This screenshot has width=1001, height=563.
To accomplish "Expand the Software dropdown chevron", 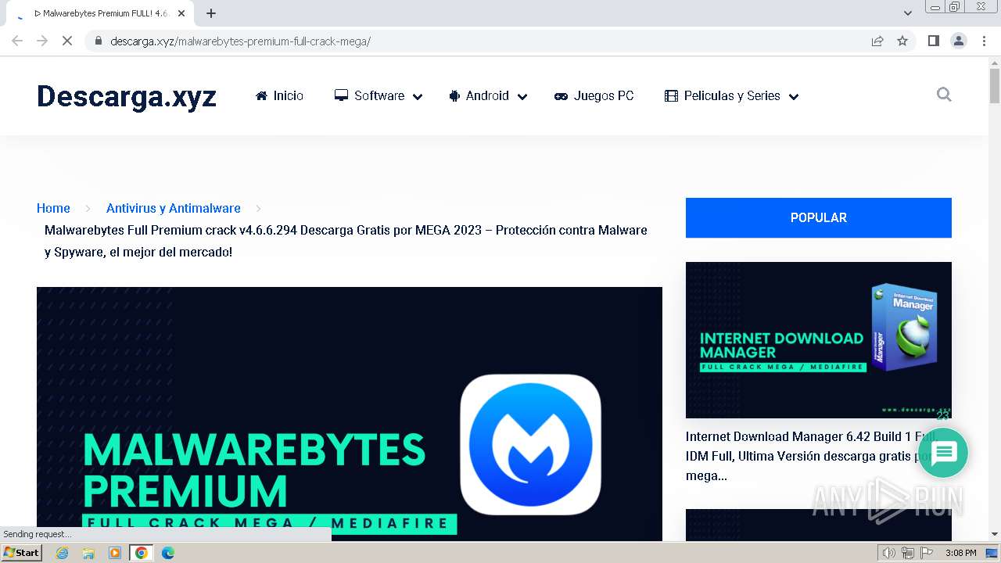I will (418, 96).
